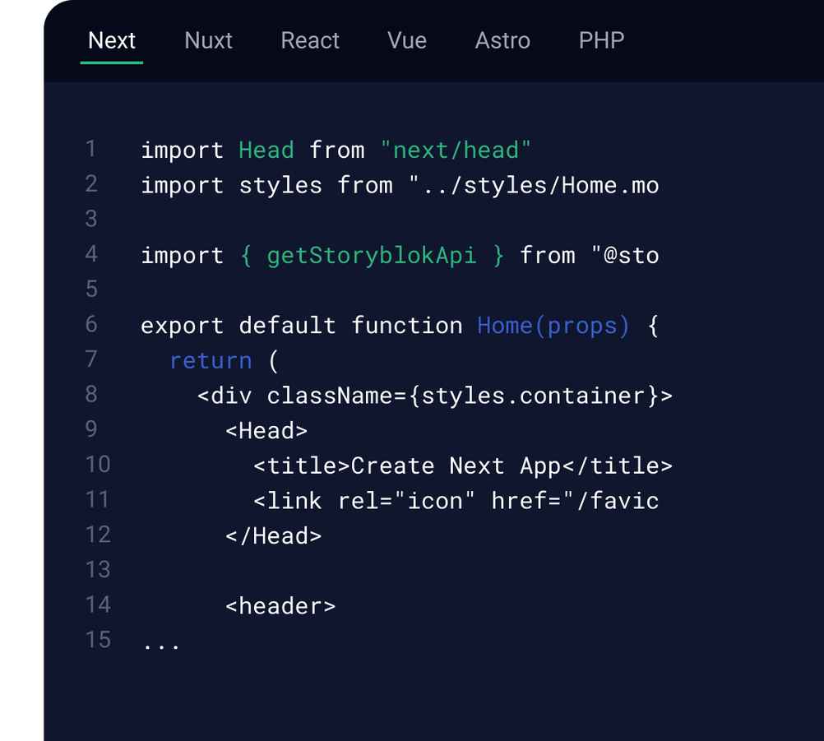This screenshot has height=741, width=824.
Task: Click the <header> tag on line 14
Action: point(280,606)
